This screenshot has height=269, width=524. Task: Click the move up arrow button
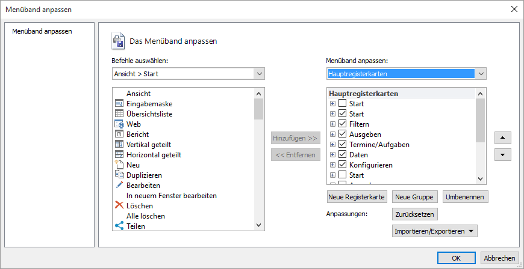(x=502, y=138)
